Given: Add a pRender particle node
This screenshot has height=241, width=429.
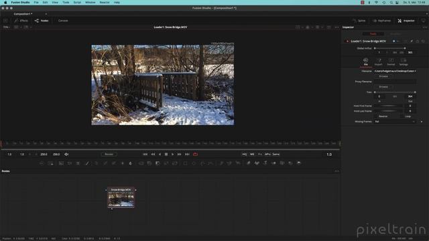Looking at the screenshot, I should (x=239, y=163).
